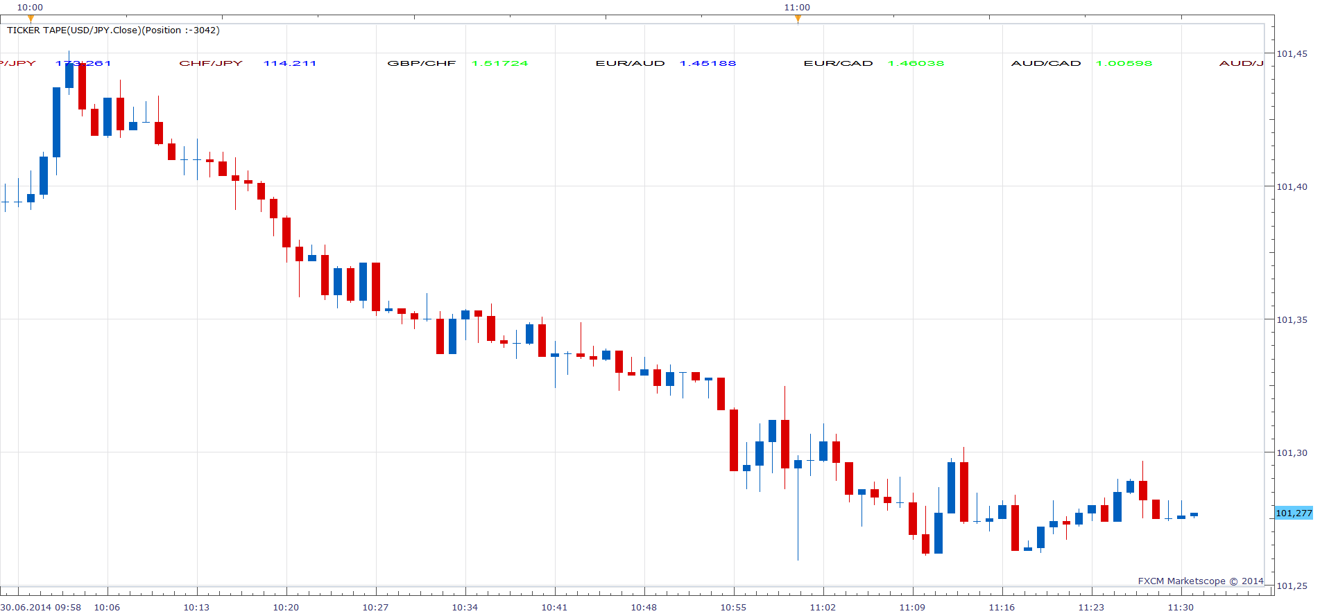This screenshot has height=616, width=1320.
Task: Click the 10:48 time axis label
Action: tap(644, 608)
